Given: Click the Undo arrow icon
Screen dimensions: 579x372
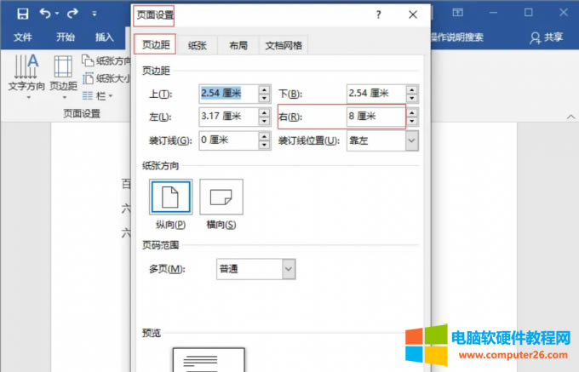Looking at the screenshot, I should coord(45,14).
